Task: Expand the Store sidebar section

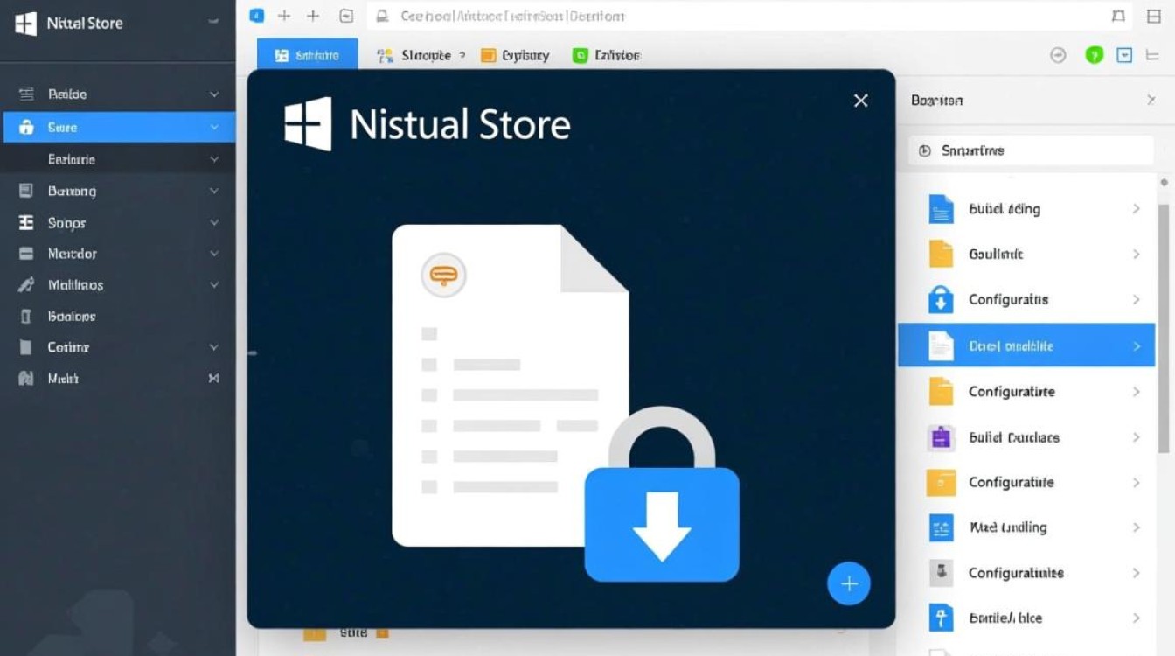Action: pyautogui.click(x=214, y=128)
